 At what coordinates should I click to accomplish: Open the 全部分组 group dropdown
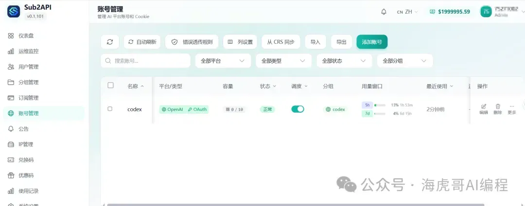click(x=405, y=61)
